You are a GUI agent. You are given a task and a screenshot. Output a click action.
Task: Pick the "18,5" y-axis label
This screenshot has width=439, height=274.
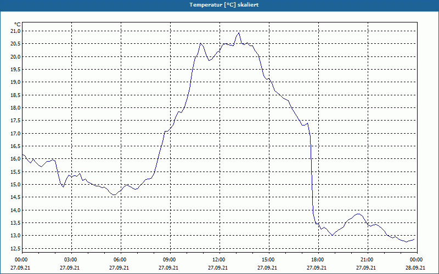coord(16,95)
